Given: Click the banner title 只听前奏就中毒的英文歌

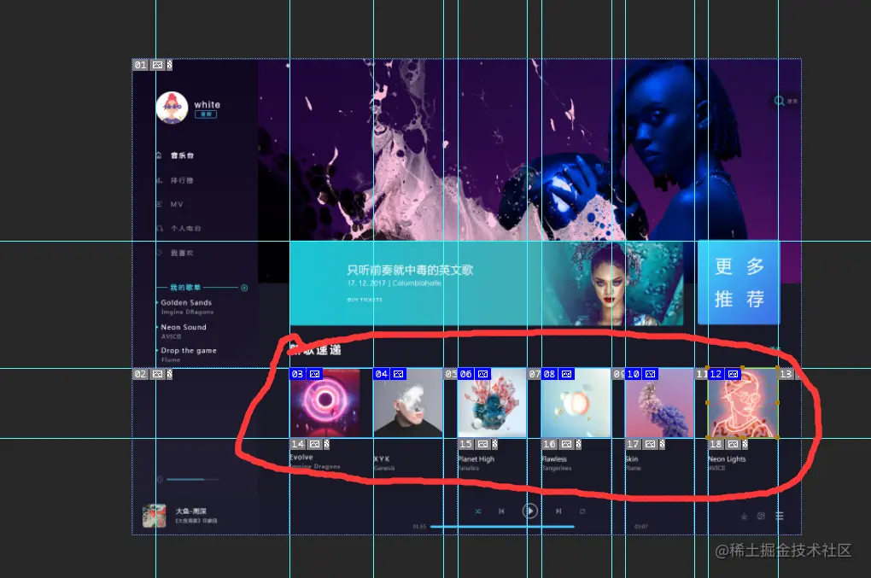Looking at the screenshot, I should pyautogui.click(x=410, y=270).
